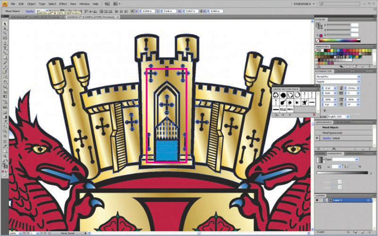Image resolution: width=378 pixels, height=236 pixels.
Task: Open the Window menu
Action: pyautogui.click(x=85, y=4)
